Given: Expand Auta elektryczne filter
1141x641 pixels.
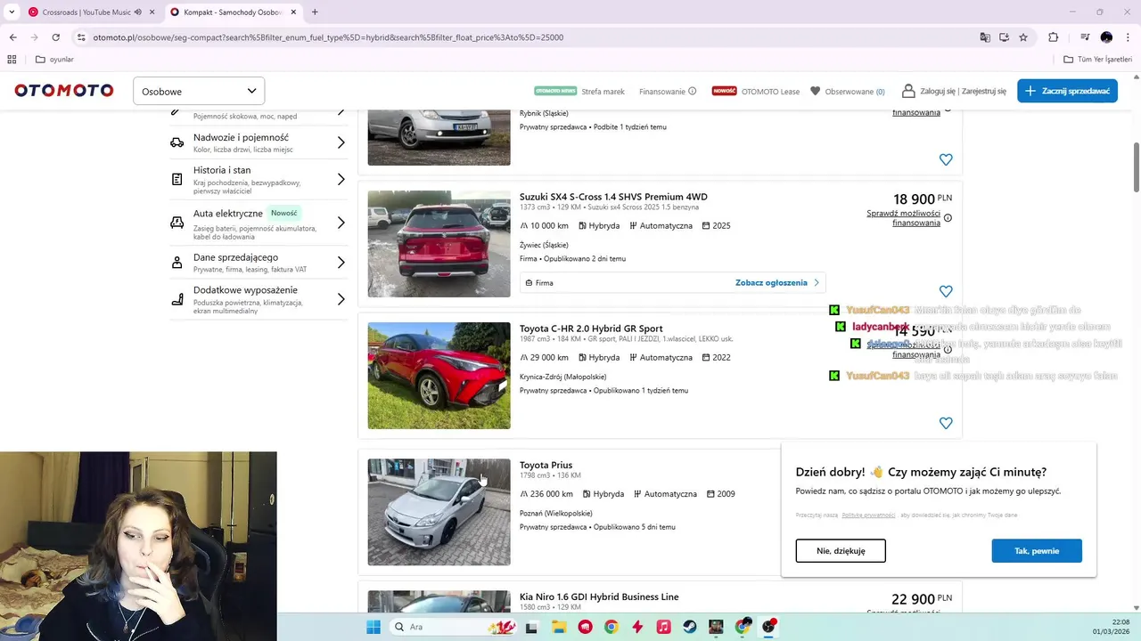Looking at the screenshot, I should 258,223.
